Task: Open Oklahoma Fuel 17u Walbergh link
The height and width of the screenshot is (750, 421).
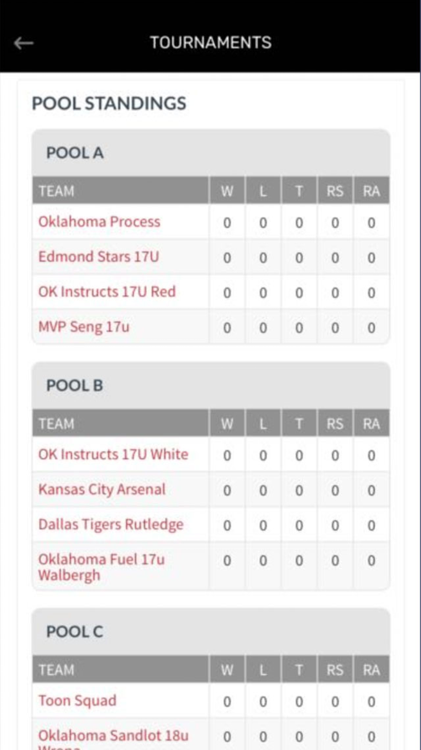Action: [101, 567]
